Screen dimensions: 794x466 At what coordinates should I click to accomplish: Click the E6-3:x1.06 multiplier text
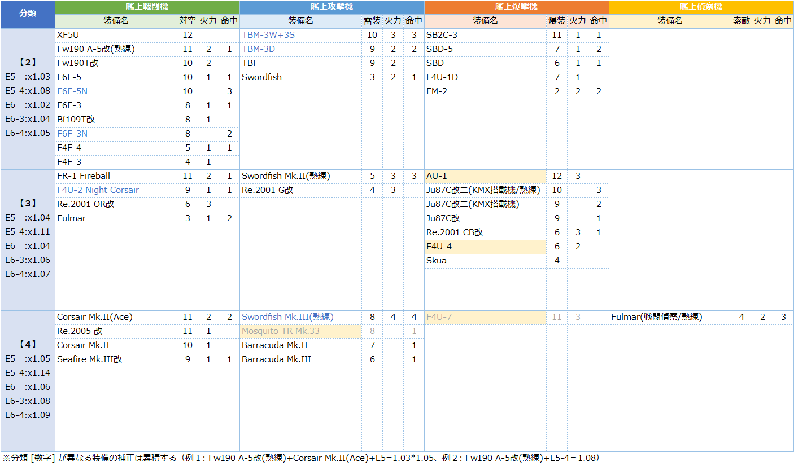(28, 260)
